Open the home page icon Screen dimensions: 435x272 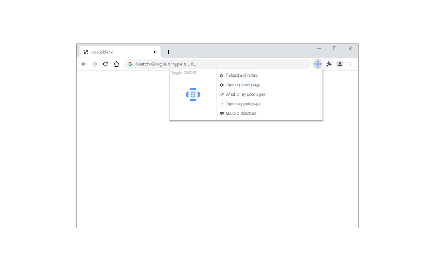pos(116,64)
